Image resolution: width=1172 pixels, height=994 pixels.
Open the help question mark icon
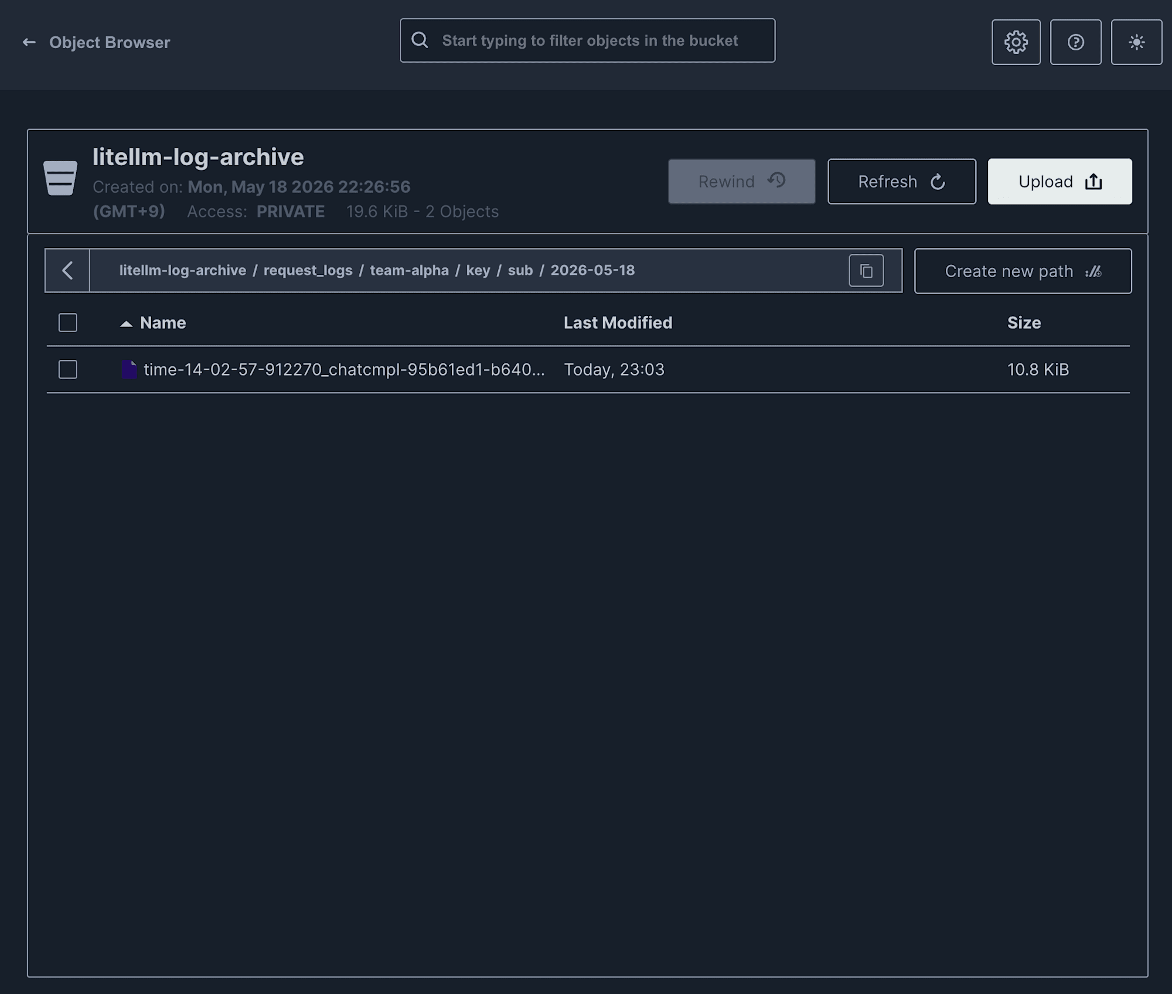pyautogui.click(x=1075, y=42)
